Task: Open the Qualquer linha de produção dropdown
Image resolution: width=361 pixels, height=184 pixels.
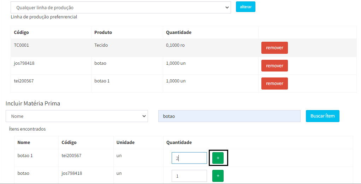Action: tap(120, 7)
